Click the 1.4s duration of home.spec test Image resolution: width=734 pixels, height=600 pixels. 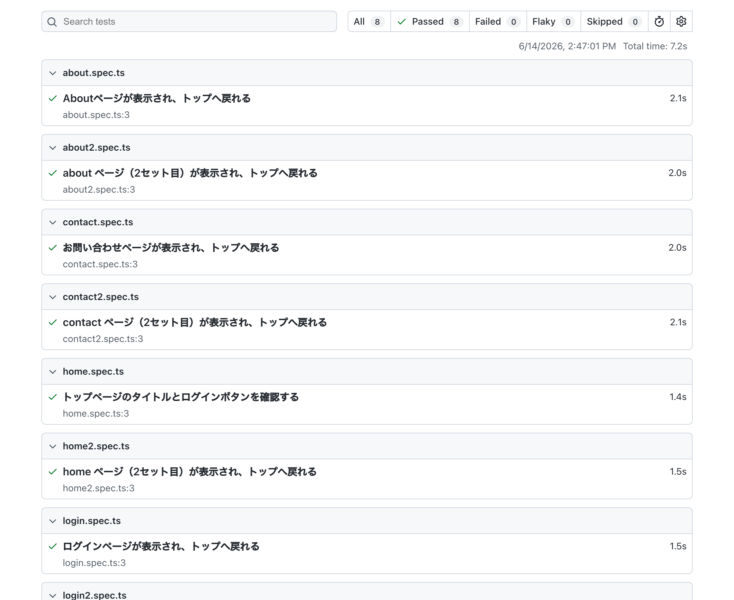pyautogui.click(x=678, y=397)
